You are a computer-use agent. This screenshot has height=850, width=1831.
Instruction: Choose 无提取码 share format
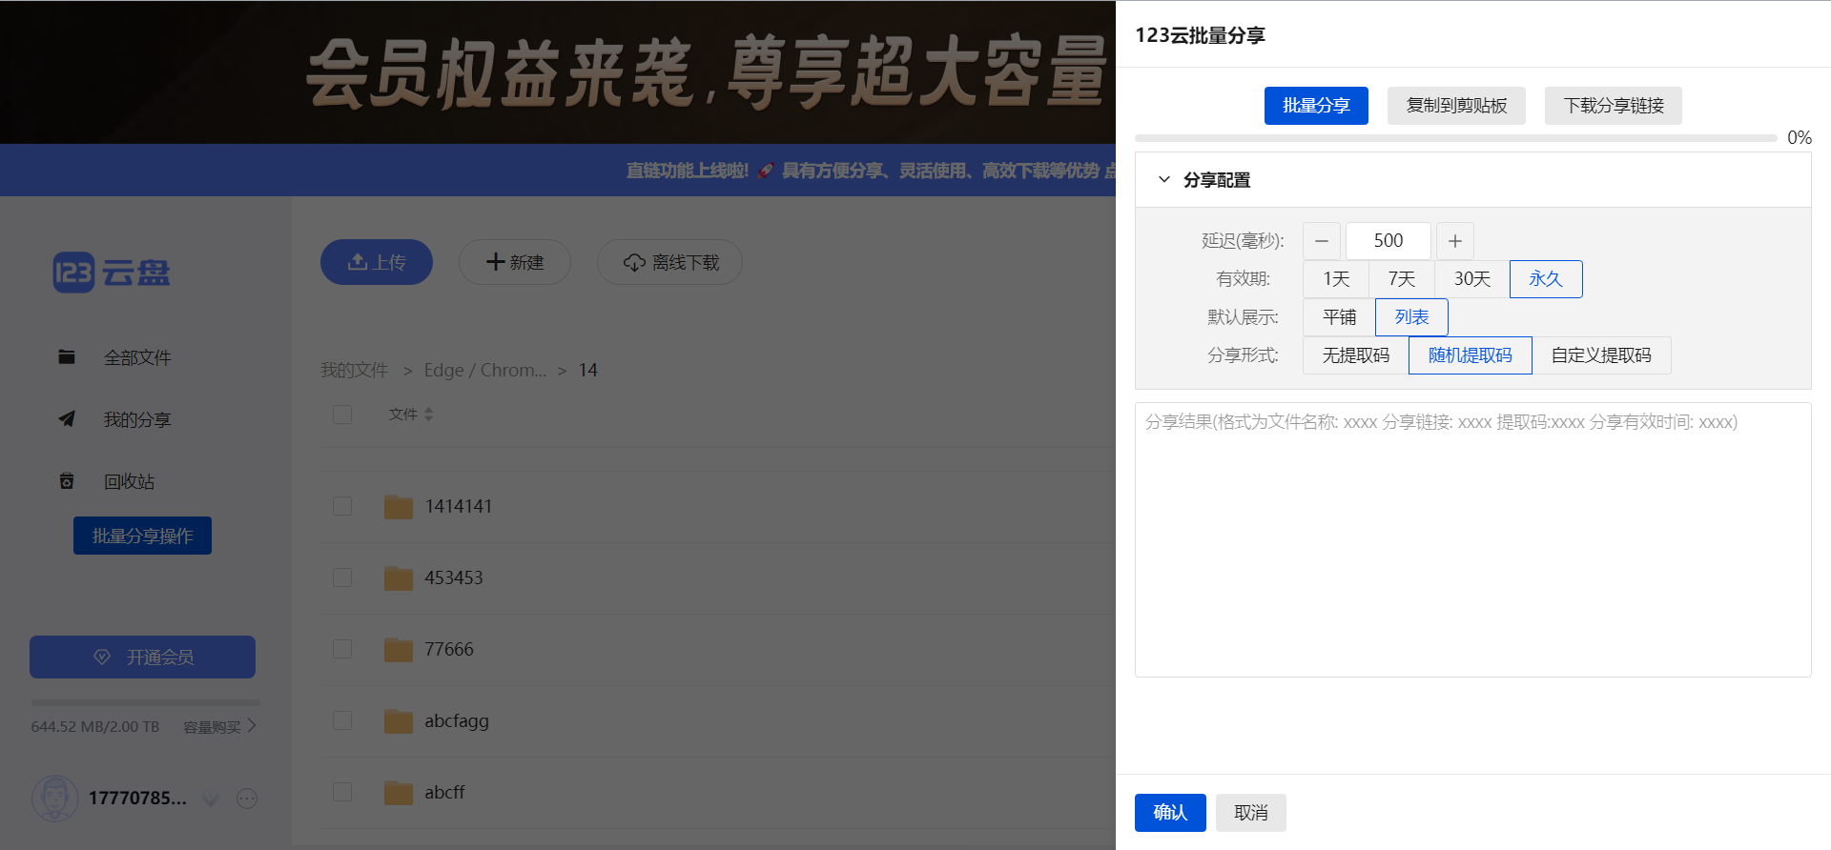click(x=1355, y=355)
